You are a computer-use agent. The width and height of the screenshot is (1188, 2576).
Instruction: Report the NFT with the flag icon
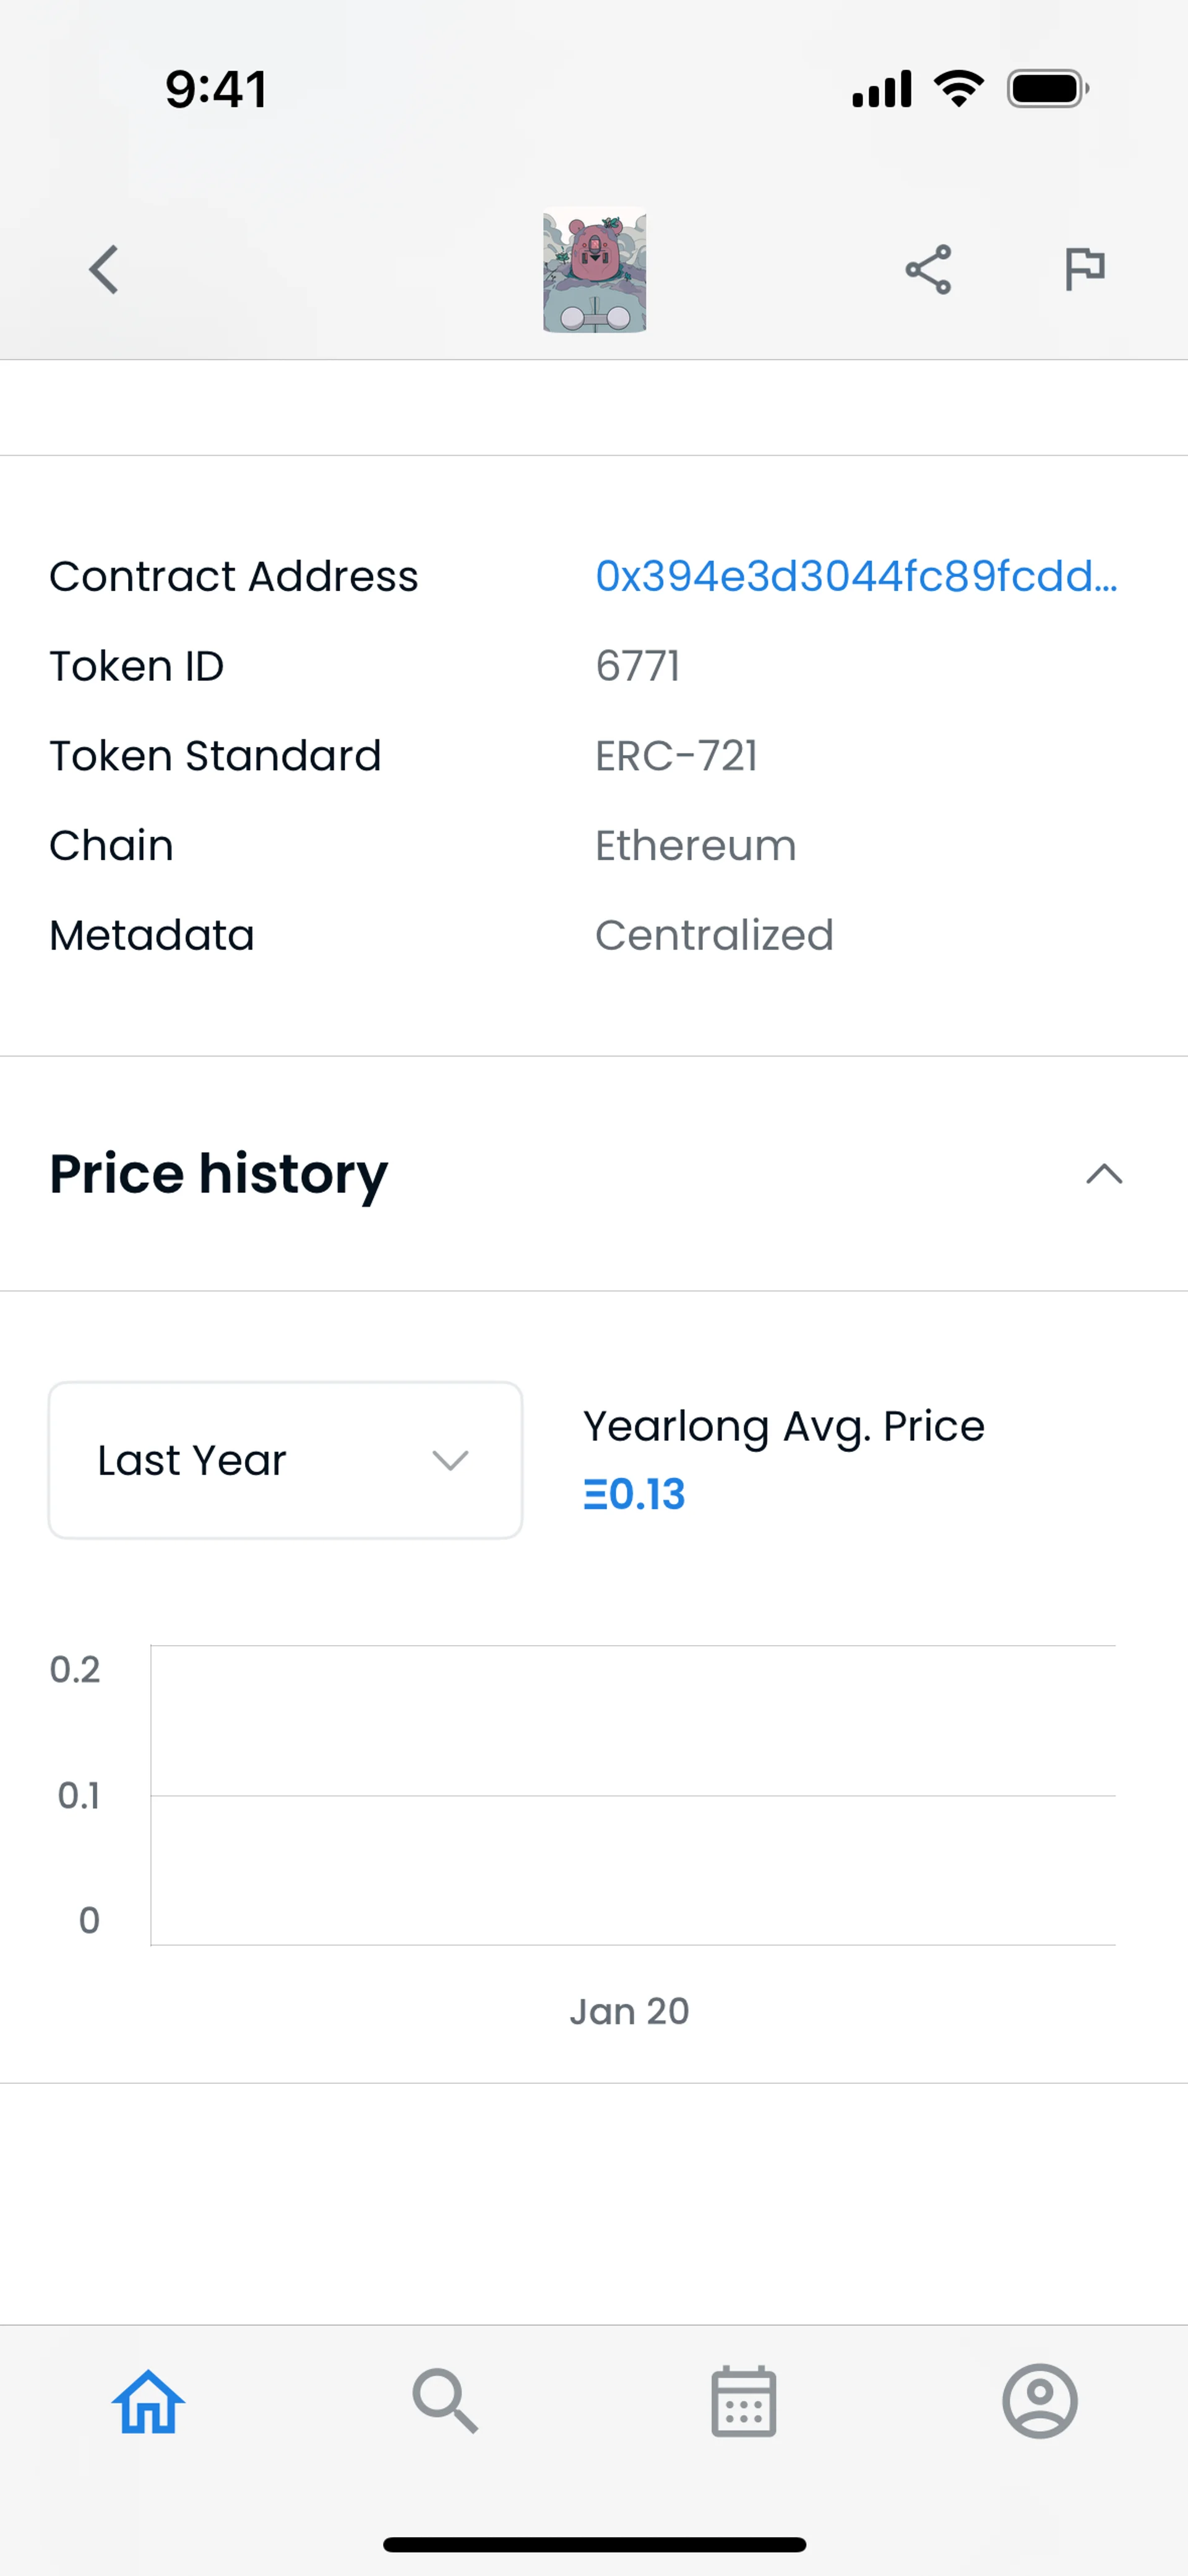[1084, 269]
